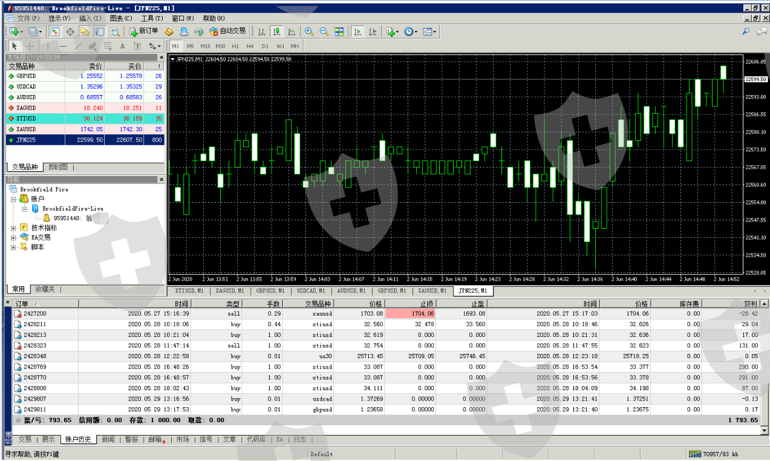
Task: Toggle chart auto scroll
Action: point(357,31)
